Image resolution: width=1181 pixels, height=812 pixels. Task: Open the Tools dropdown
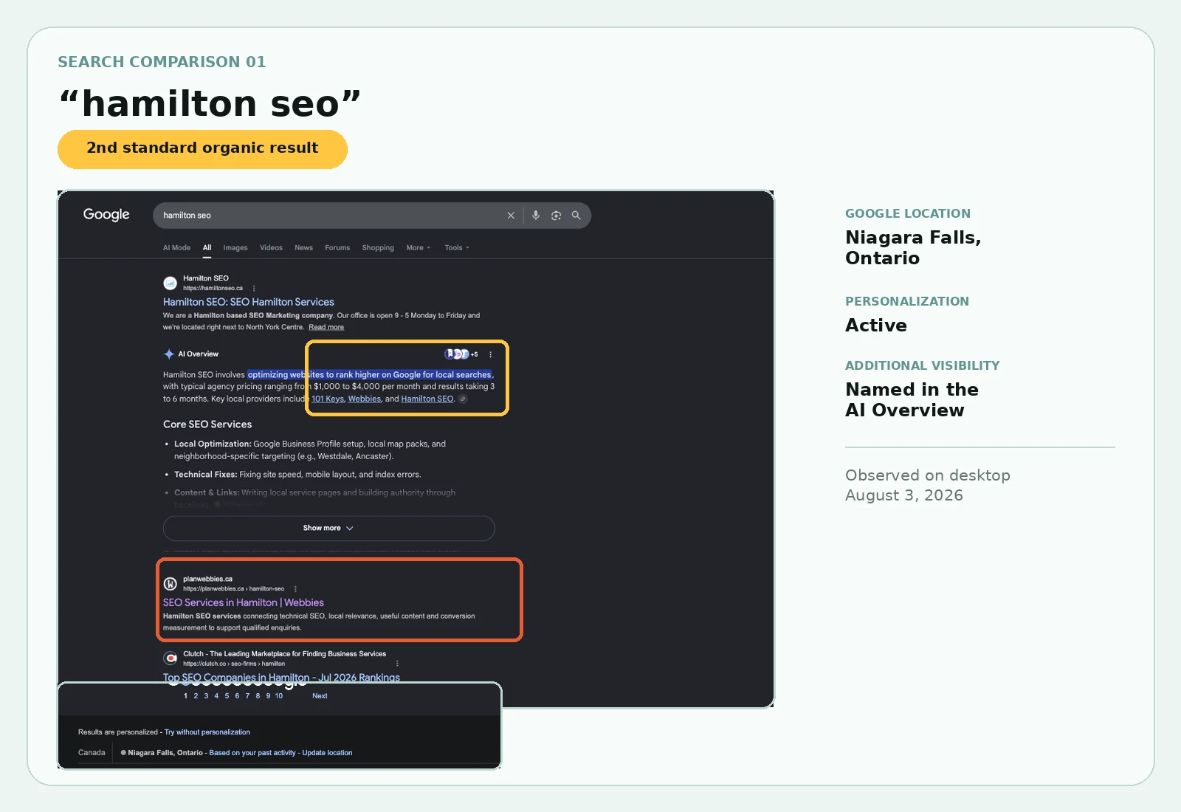456,248
